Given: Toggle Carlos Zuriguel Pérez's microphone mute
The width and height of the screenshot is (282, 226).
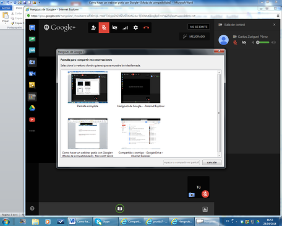Looking at the screenshot, I should 235,43.
